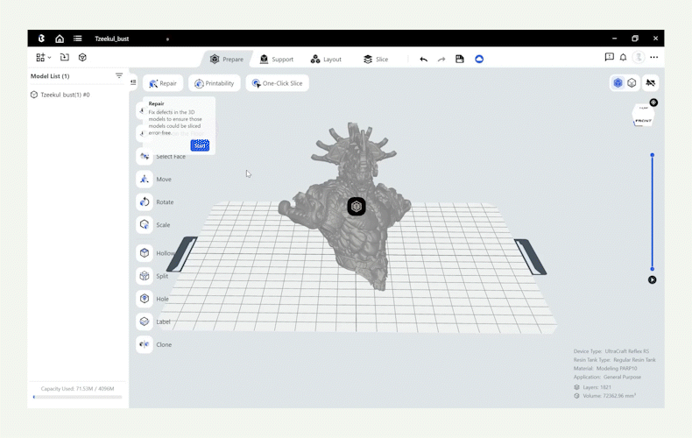Toggle wireframe cube view mode

(632, 82)
